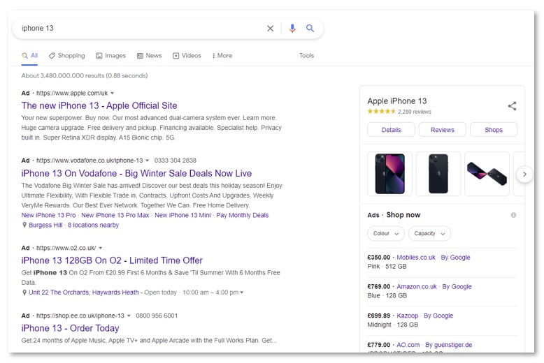This screenshot has height=363, width=544.
Task: Click the Vodafone phone number 0333 304 2838
Action: click(x=176, y=161)
